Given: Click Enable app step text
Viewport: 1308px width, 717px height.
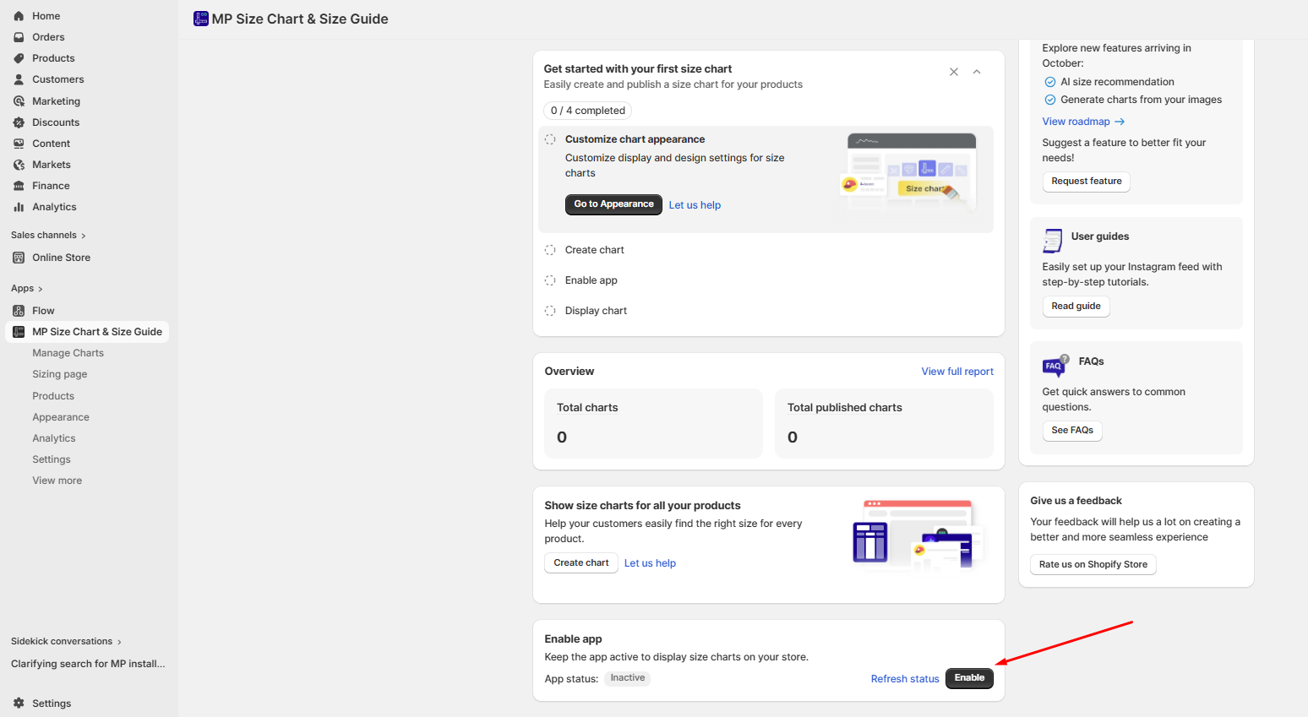Looking at the screenshot, I should pyautogui.click(x=591, y=280).
